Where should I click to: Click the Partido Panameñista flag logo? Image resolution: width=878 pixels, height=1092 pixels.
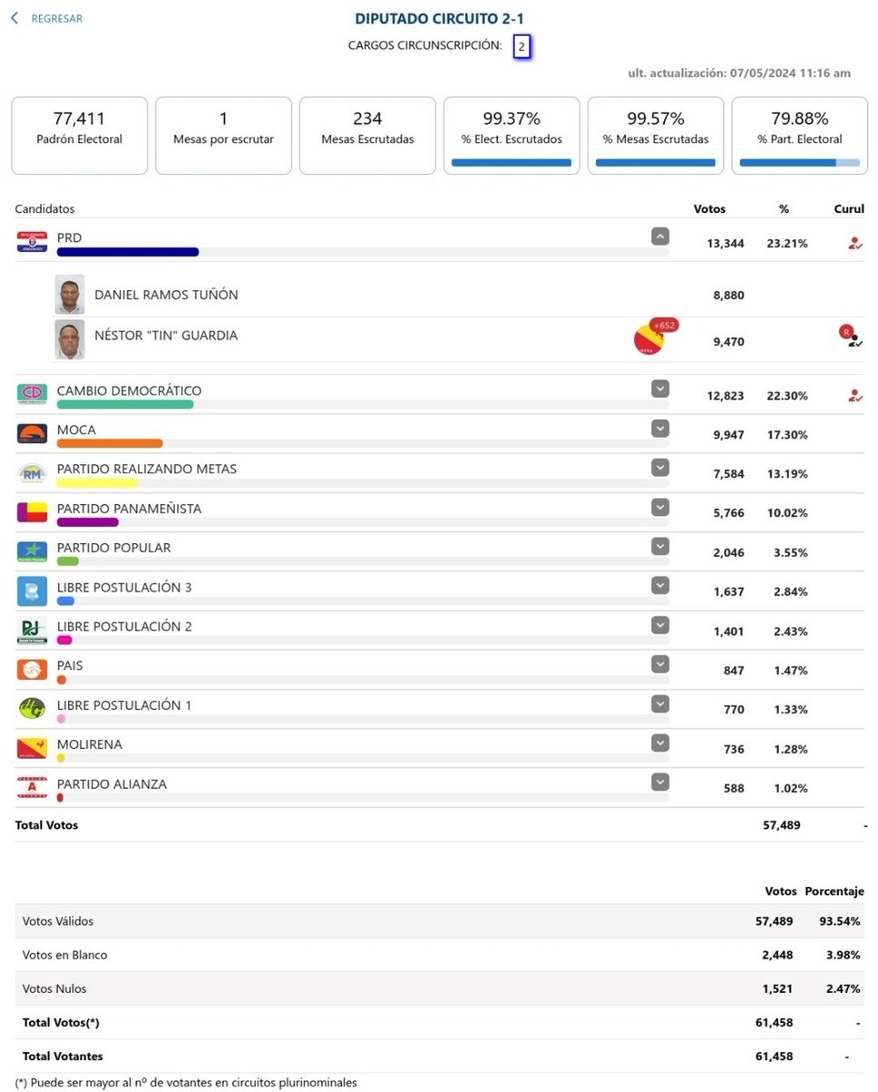32,512
